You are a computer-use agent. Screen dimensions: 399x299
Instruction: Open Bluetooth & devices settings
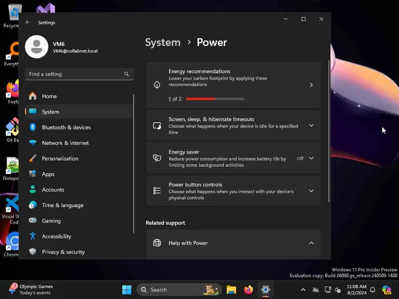point(79,127)
